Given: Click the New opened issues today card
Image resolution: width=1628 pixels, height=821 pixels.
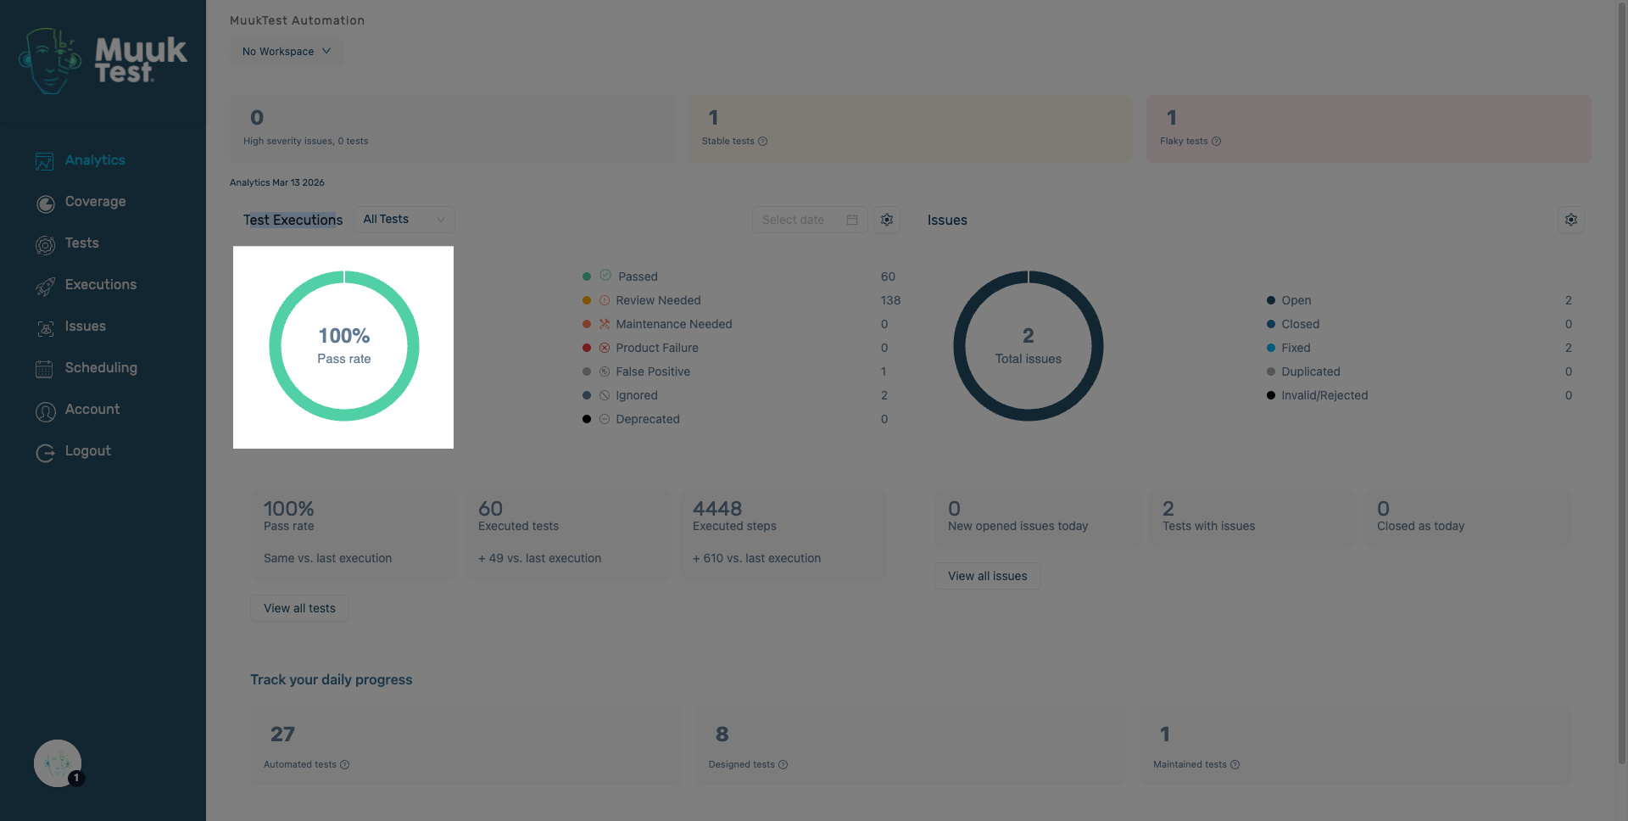Looking at the screenshot, I should coord(1038,518).
